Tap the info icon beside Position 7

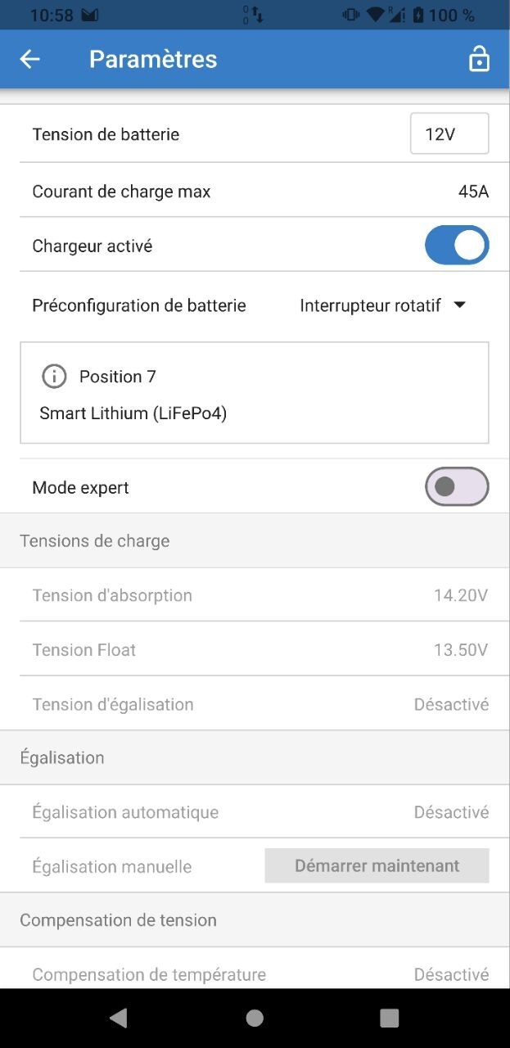point(54,377)
